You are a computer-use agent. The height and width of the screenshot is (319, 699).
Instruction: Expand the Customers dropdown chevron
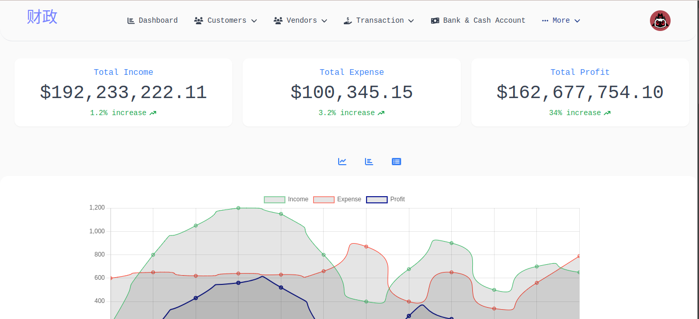click(254, 21)
